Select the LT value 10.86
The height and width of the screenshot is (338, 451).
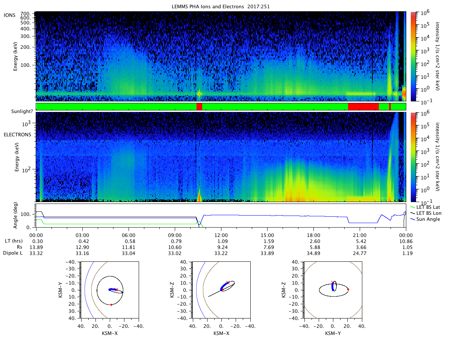tap(406, 241)
